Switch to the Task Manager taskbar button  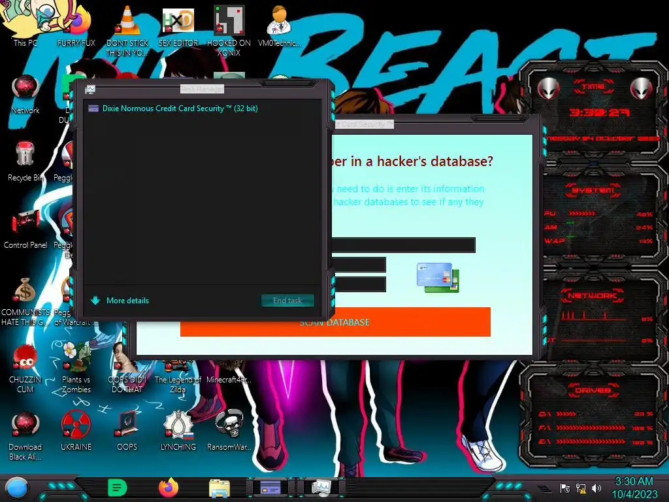pyautogui.click(x=321, y=488)
